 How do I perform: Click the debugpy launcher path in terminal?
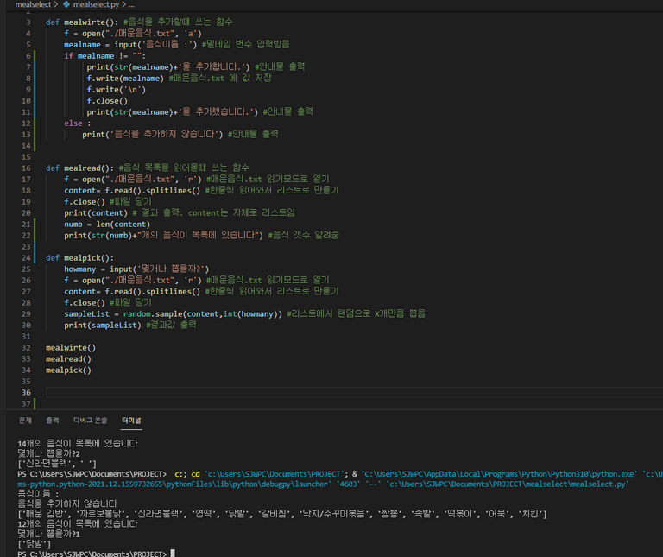[173, 484]
